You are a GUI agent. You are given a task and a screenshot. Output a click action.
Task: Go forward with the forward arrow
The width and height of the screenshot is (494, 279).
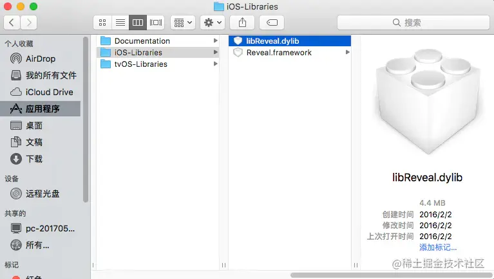[x=29, y=22]
